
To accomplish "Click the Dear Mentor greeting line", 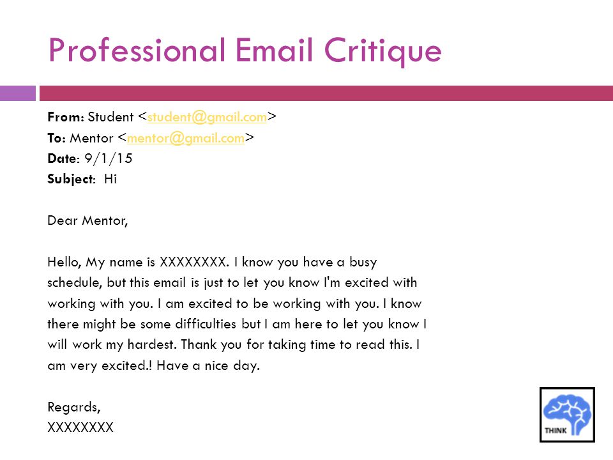I will click(87, 220).
